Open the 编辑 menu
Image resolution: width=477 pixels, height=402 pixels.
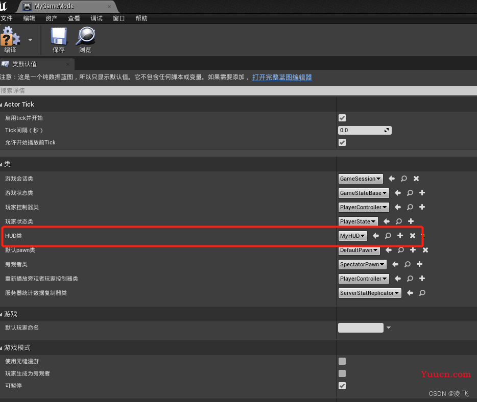29,18
